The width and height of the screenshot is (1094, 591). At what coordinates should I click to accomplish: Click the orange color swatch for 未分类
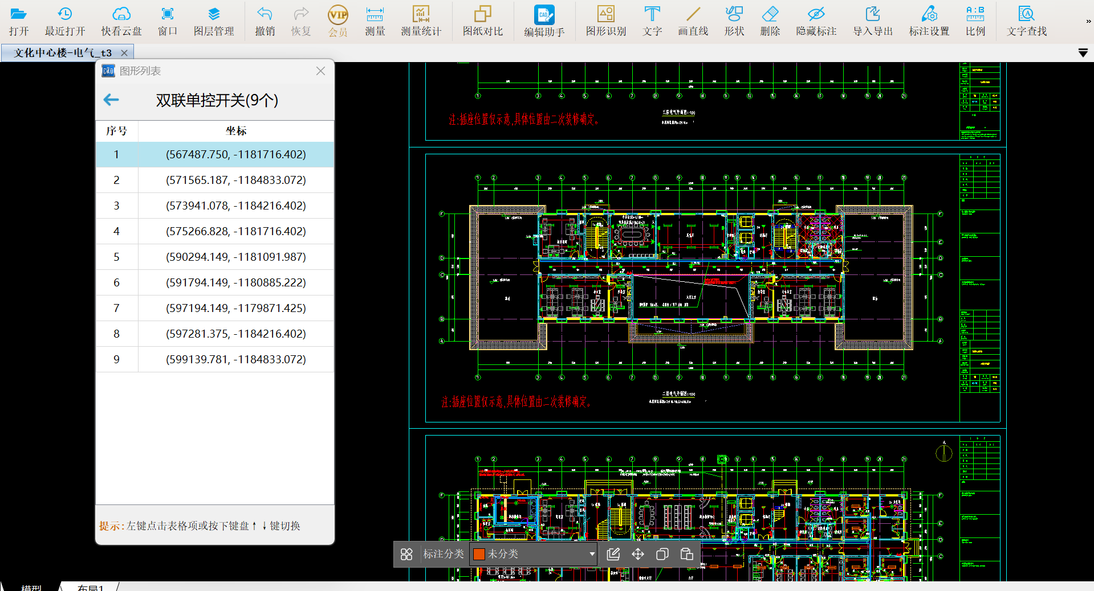(479, 554)
